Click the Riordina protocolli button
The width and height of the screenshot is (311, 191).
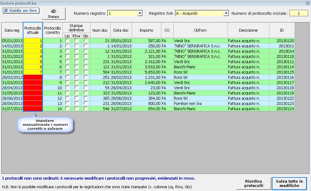coord(253,183)
